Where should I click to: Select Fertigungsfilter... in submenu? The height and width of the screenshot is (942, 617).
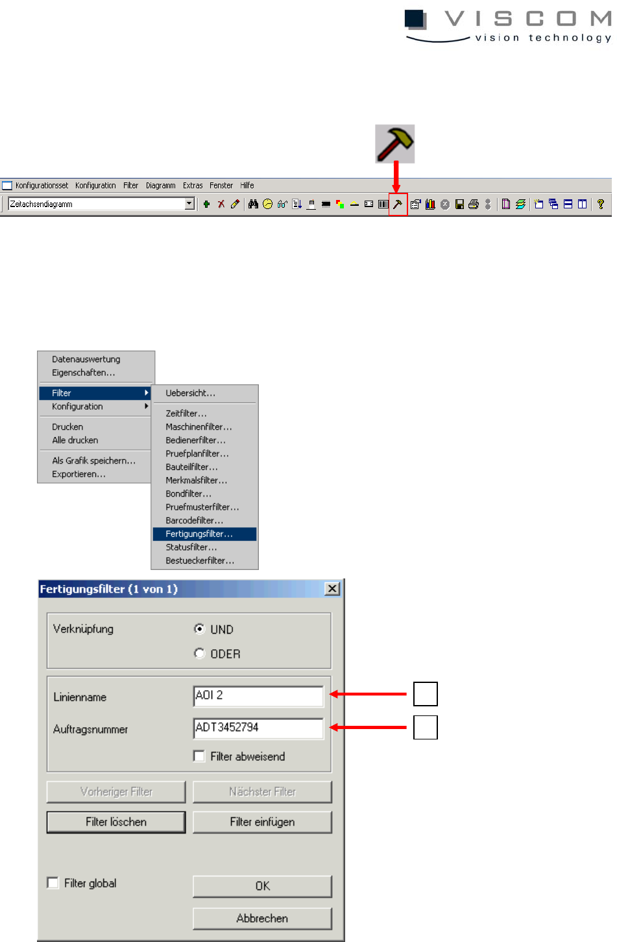tap(205, 534)
